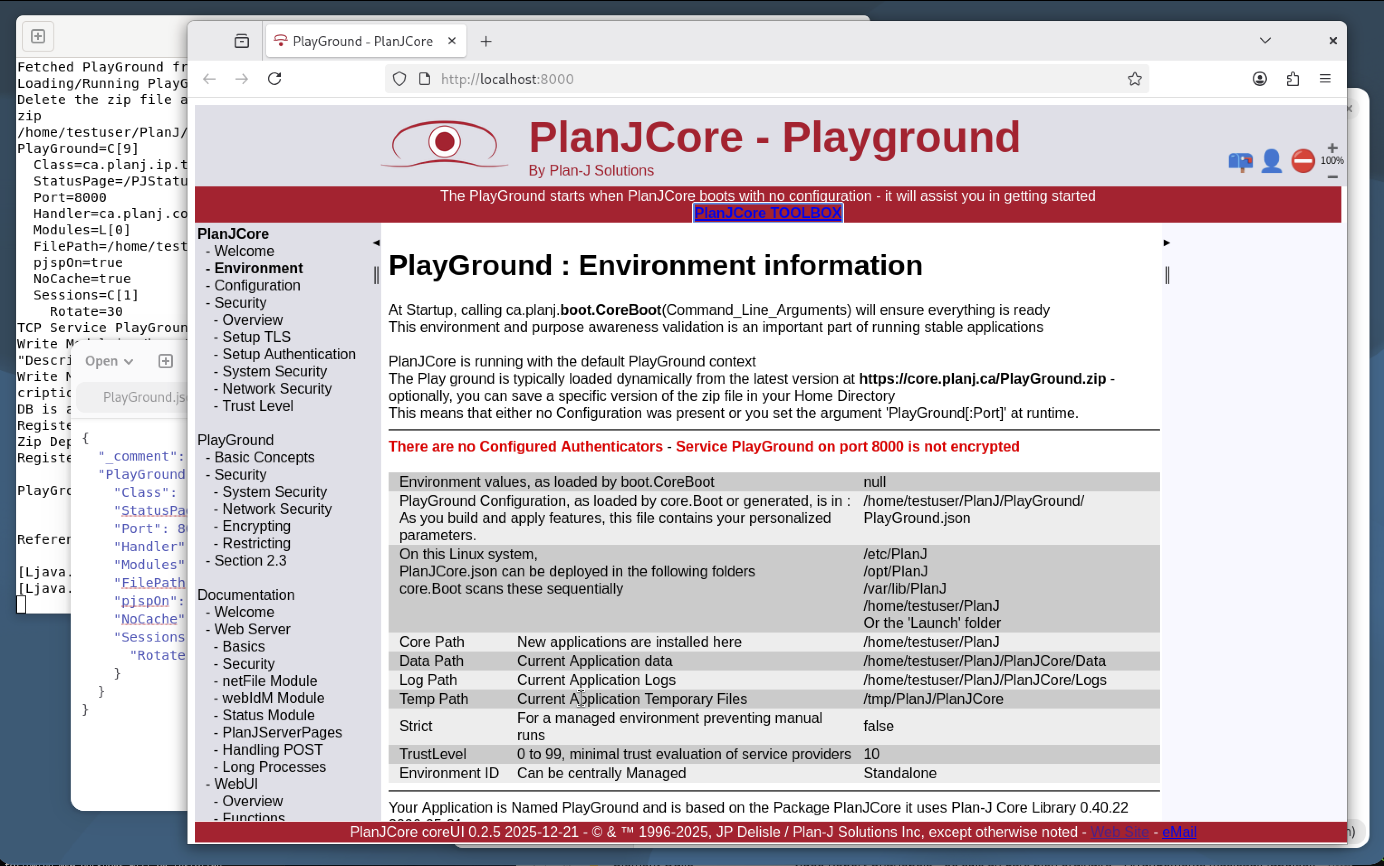Click new document icon in text editor window
1384x866 pixels.
click(166, 361)
